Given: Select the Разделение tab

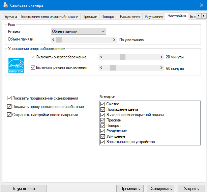Looking at the screenshot, I should click(130, 17).
